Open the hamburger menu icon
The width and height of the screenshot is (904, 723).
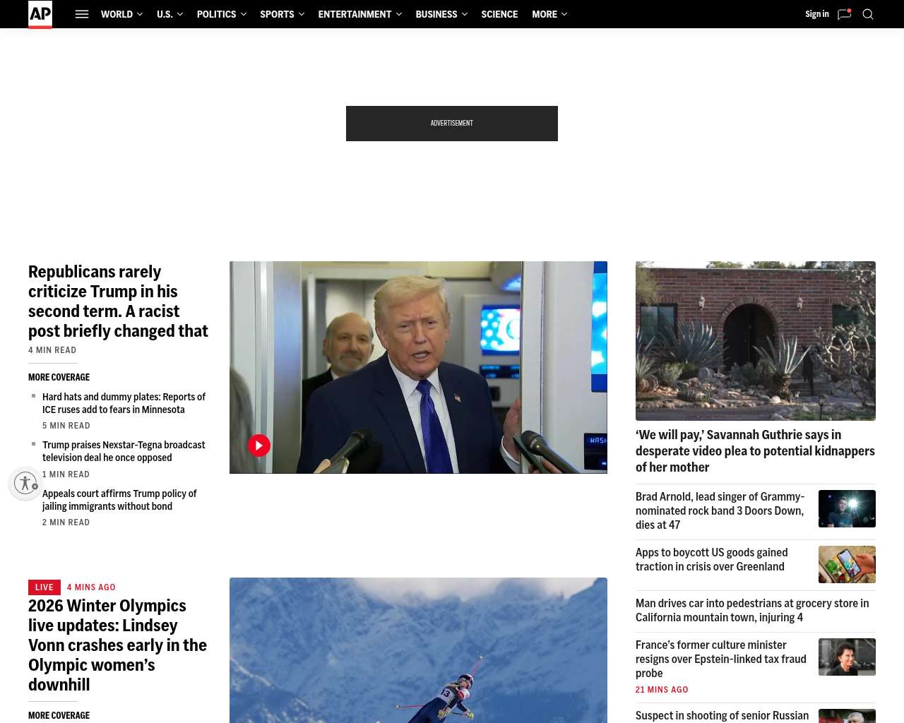click(x=82, y=14)
